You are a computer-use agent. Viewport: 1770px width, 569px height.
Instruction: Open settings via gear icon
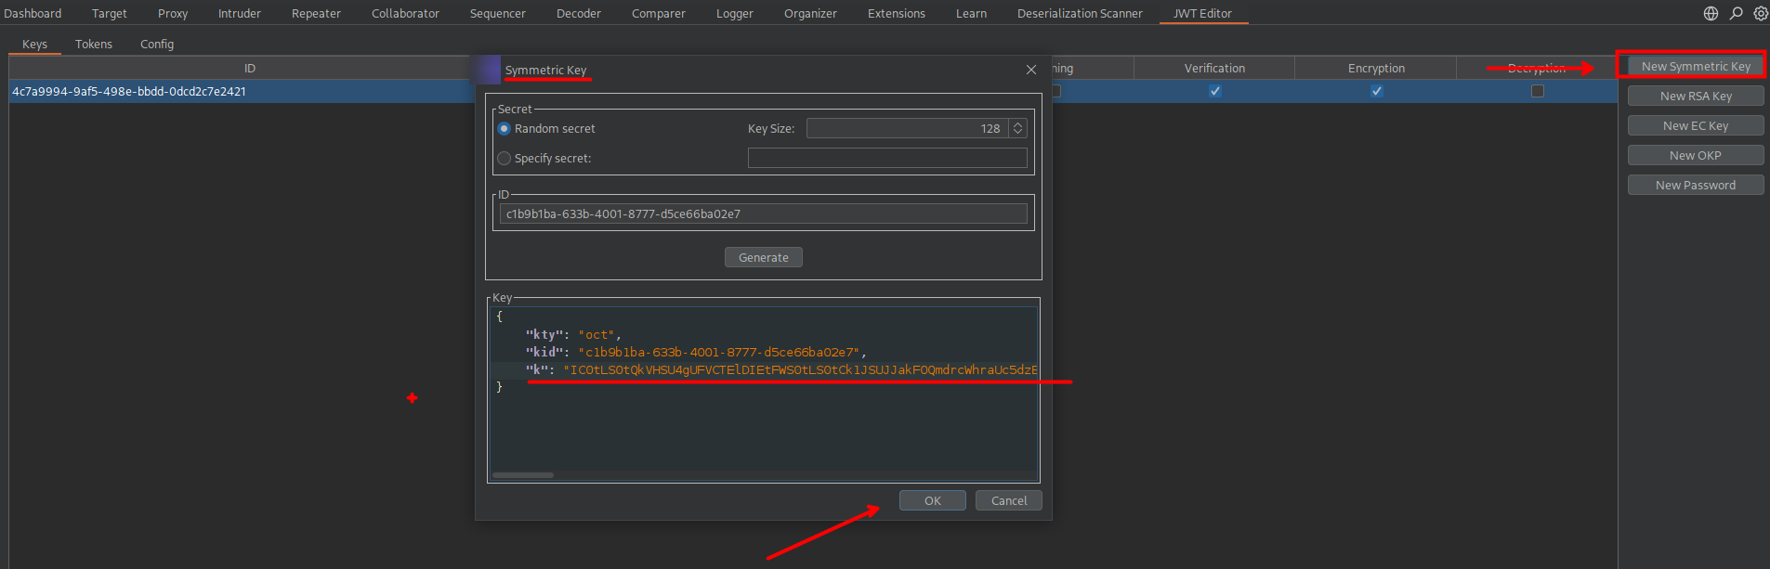tap(1760, 13)
